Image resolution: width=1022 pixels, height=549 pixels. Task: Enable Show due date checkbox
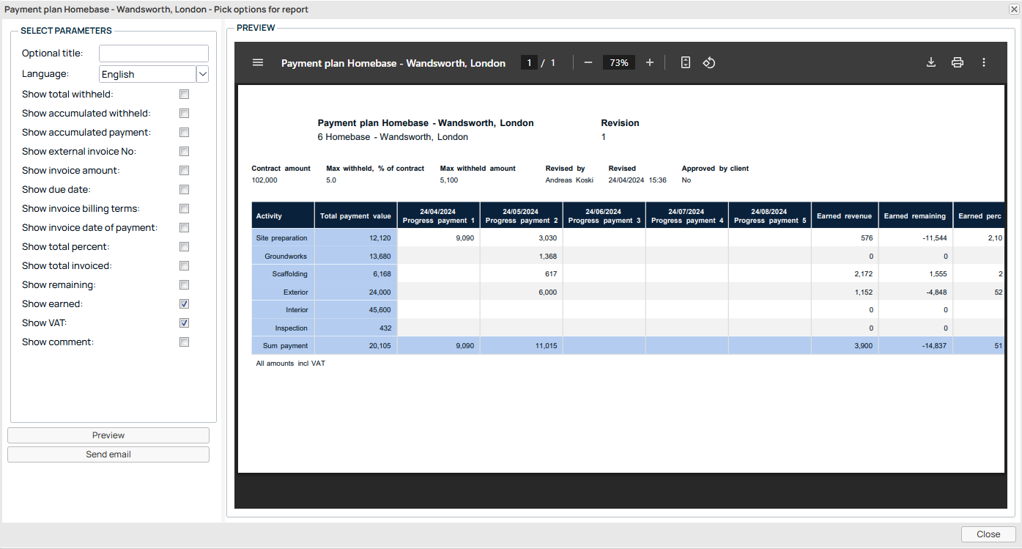pos(185,190)
